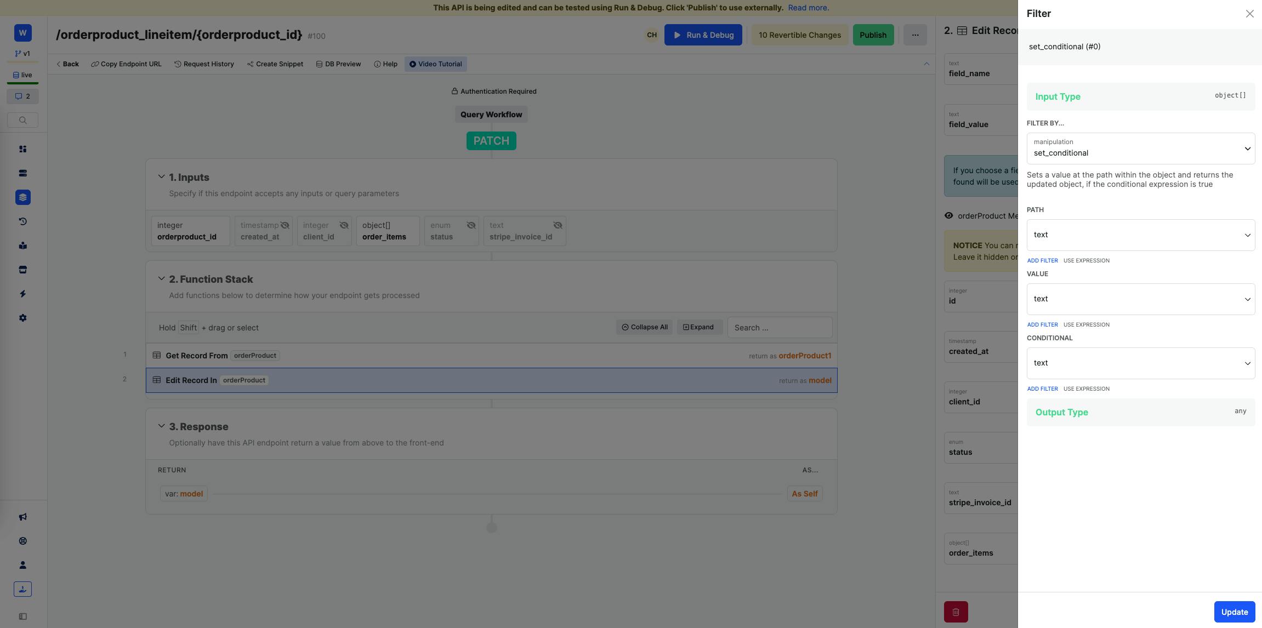1262x628 pixels.
Task: Close the Filter panel
Action: coord(1249,14)
